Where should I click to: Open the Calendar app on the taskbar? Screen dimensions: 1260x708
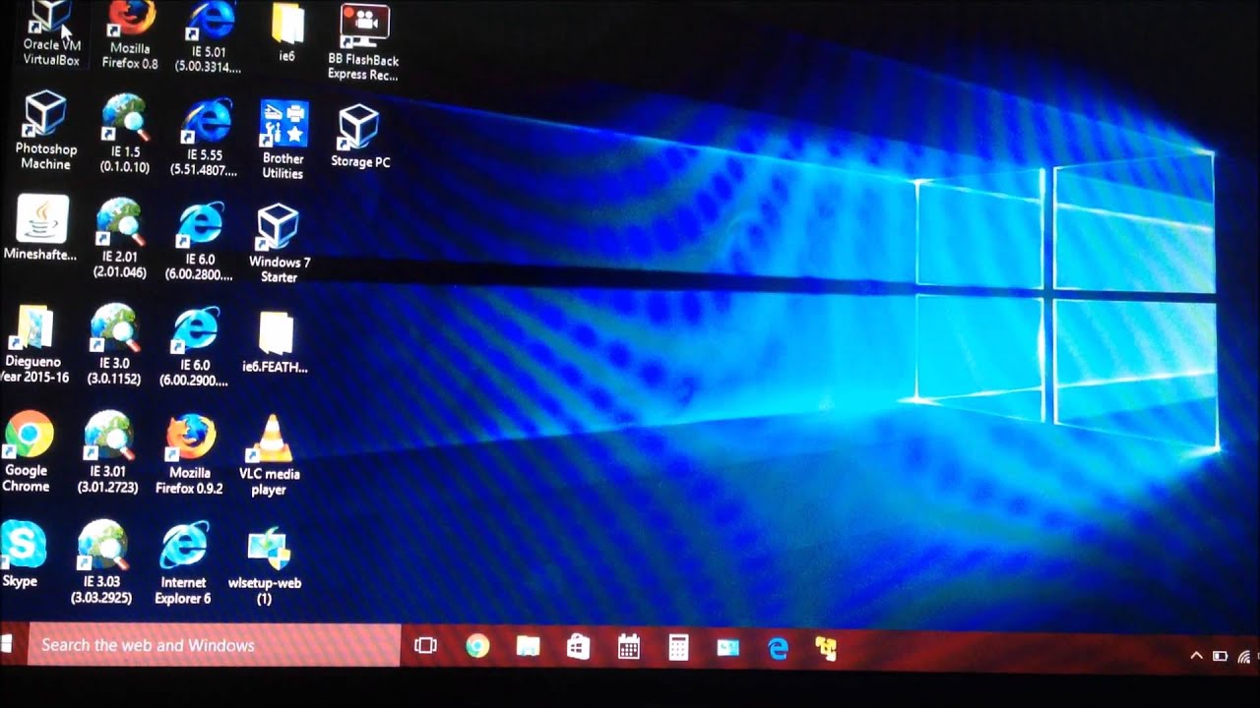(x=628, y=646)
